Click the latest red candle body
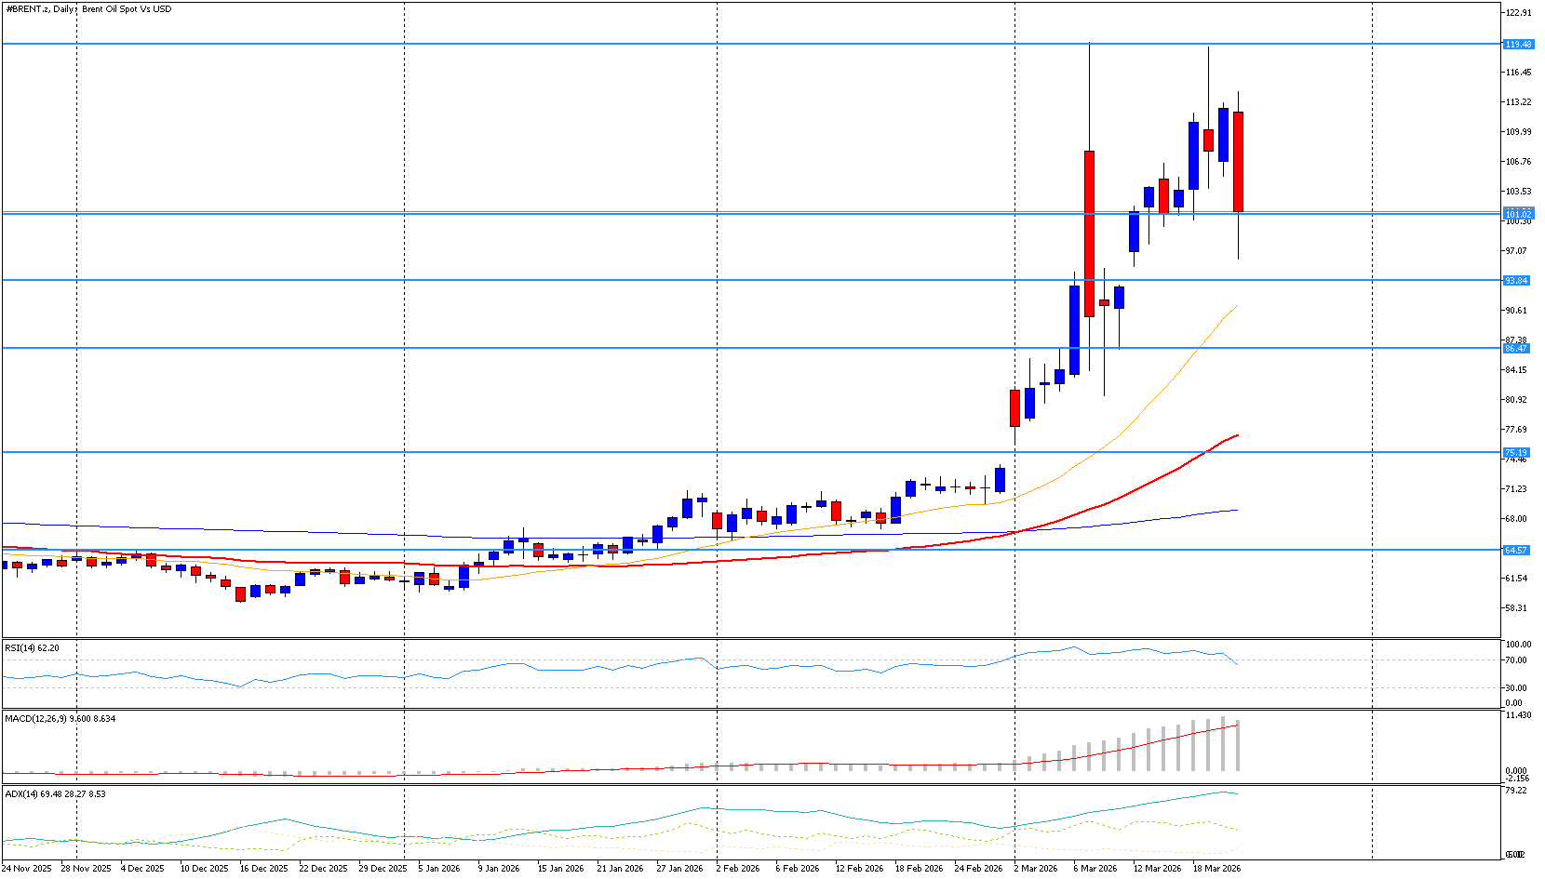Screen dimensions: 1545x879 pos(1239,162)
